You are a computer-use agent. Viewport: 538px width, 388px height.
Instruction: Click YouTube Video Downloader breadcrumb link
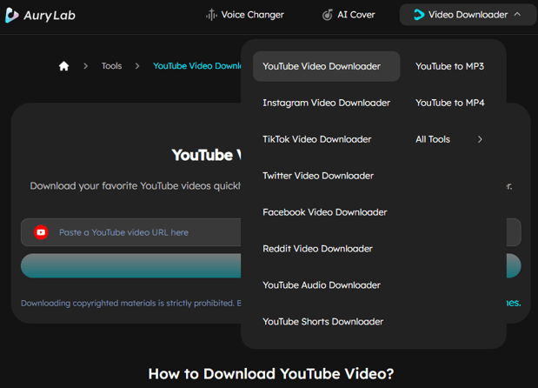coord(197,66)
